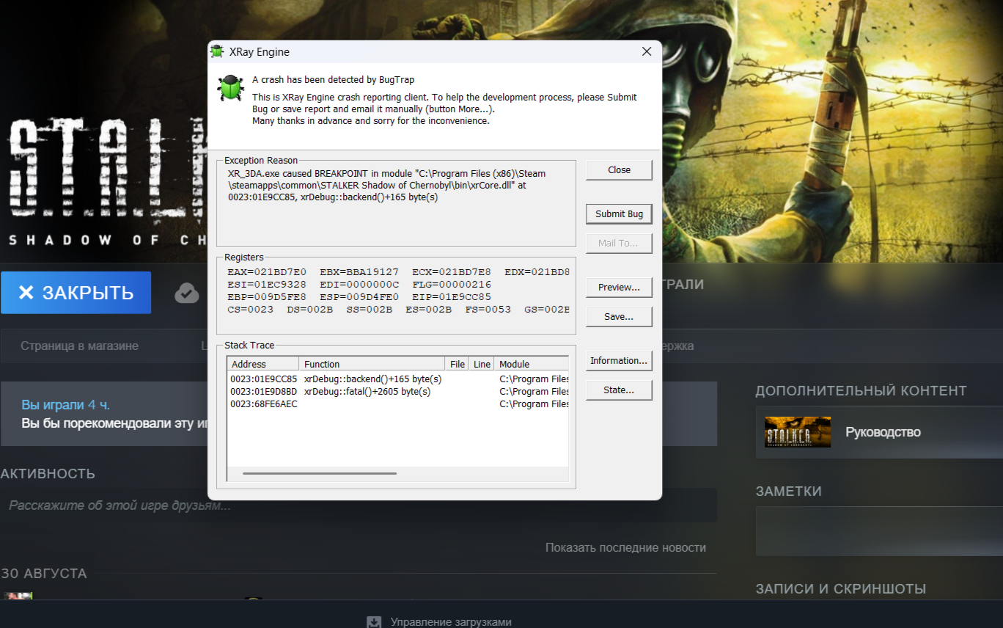The width and height of the screenshot is (1003, 628).
Task: Click the ЗАМЕТКИ heading in Steam
Action: tap(789, 492)
